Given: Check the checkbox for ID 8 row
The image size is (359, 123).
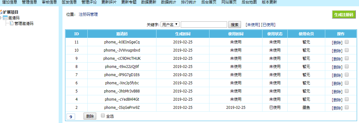Looking at the screenshot, I should pyautogui.click(x=347, y=66).
